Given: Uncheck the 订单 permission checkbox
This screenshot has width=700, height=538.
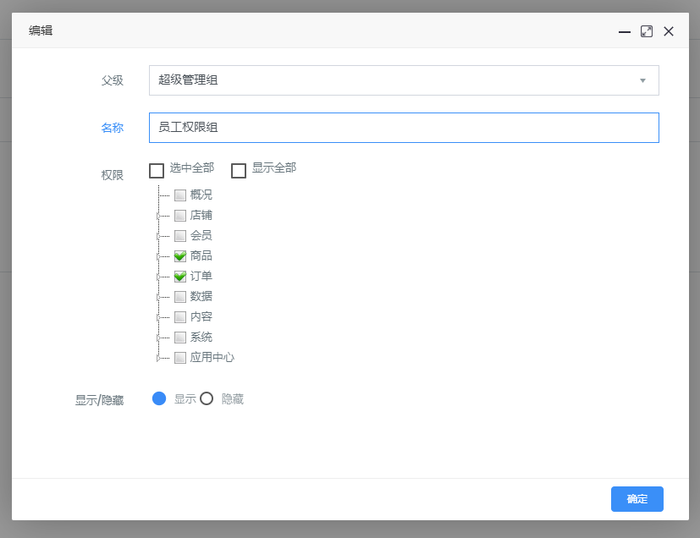Looking at the screenshot, I should pos(180,277).
